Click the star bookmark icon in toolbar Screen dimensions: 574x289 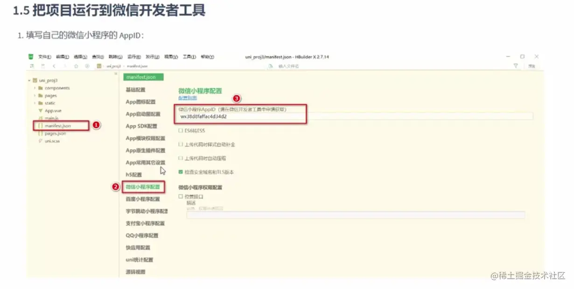click(x=76, y=66)
